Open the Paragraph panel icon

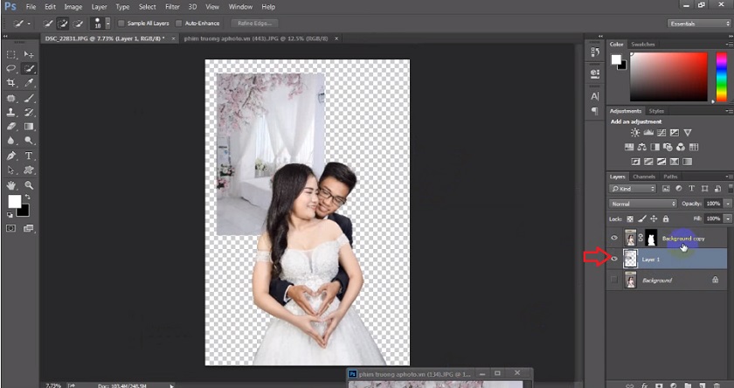595,111
